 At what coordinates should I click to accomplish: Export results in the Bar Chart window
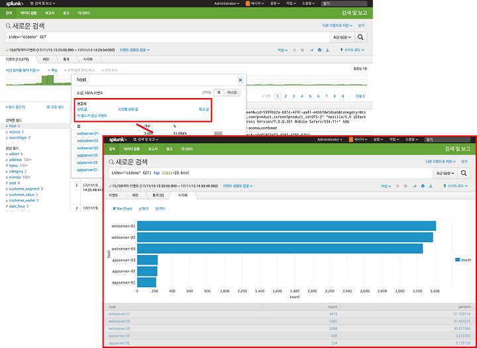tap(431, 186)
